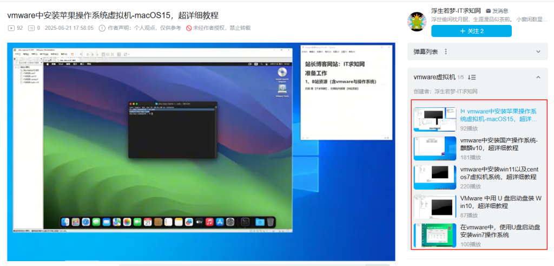Collapse the vmware虚拟机 playlist chevron
Screen dimensions: 554x266
538,77
